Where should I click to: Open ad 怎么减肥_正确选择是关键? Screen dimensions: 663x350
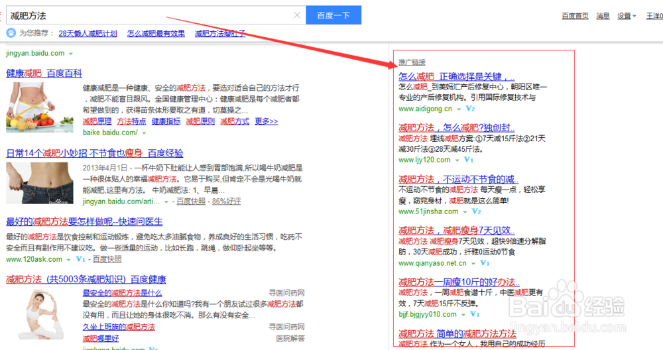(x=457, y=76)
